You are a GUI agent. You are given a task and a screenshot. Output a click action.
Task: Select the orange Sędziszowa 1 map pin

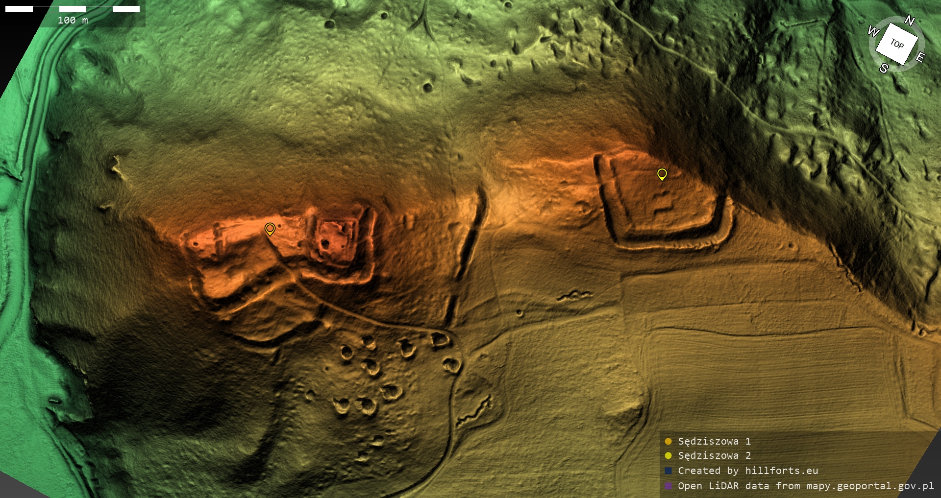pos(270,229)
